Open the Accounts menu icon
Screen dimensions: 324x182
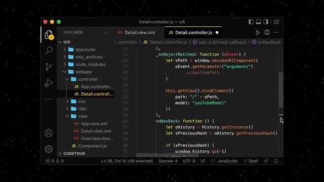(49, 133)
